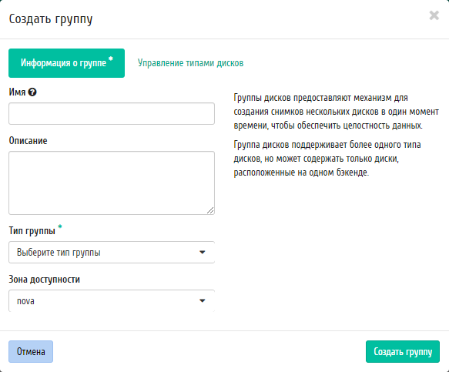Click the Тип группы required label
The image size is (449, 372).
point(32,230)
